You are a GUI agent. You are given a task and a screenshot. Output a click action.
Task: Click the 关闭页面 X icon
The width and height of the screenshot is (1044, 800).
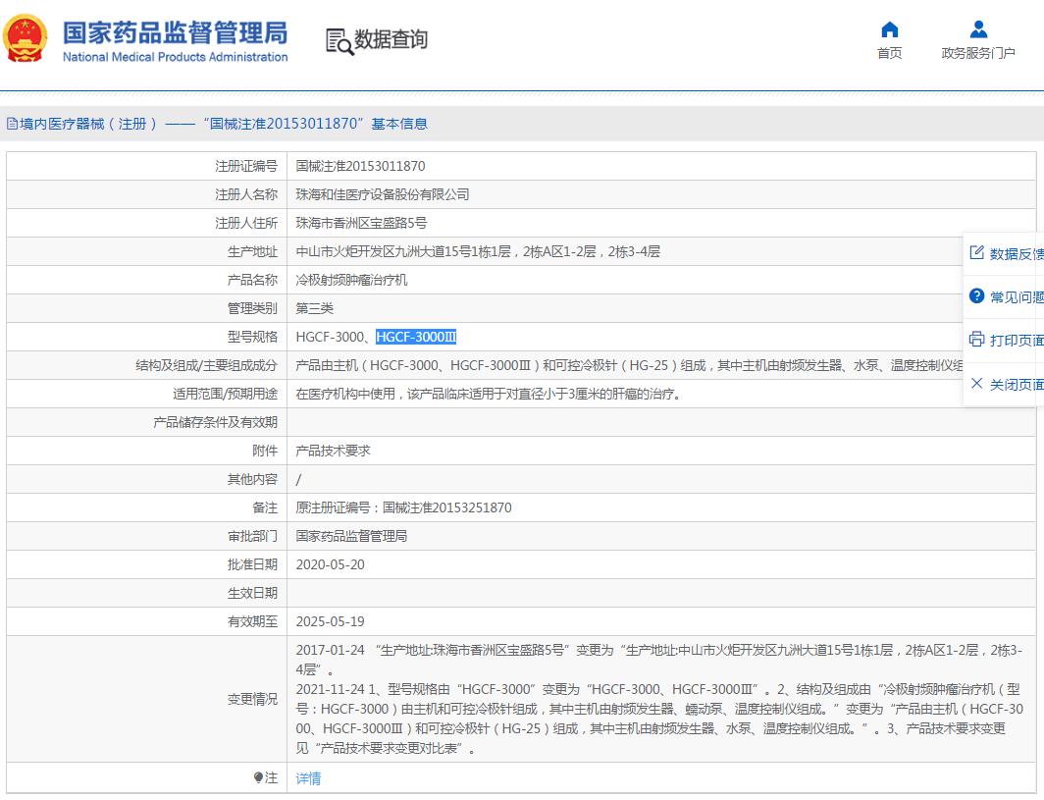coord(976,383)
